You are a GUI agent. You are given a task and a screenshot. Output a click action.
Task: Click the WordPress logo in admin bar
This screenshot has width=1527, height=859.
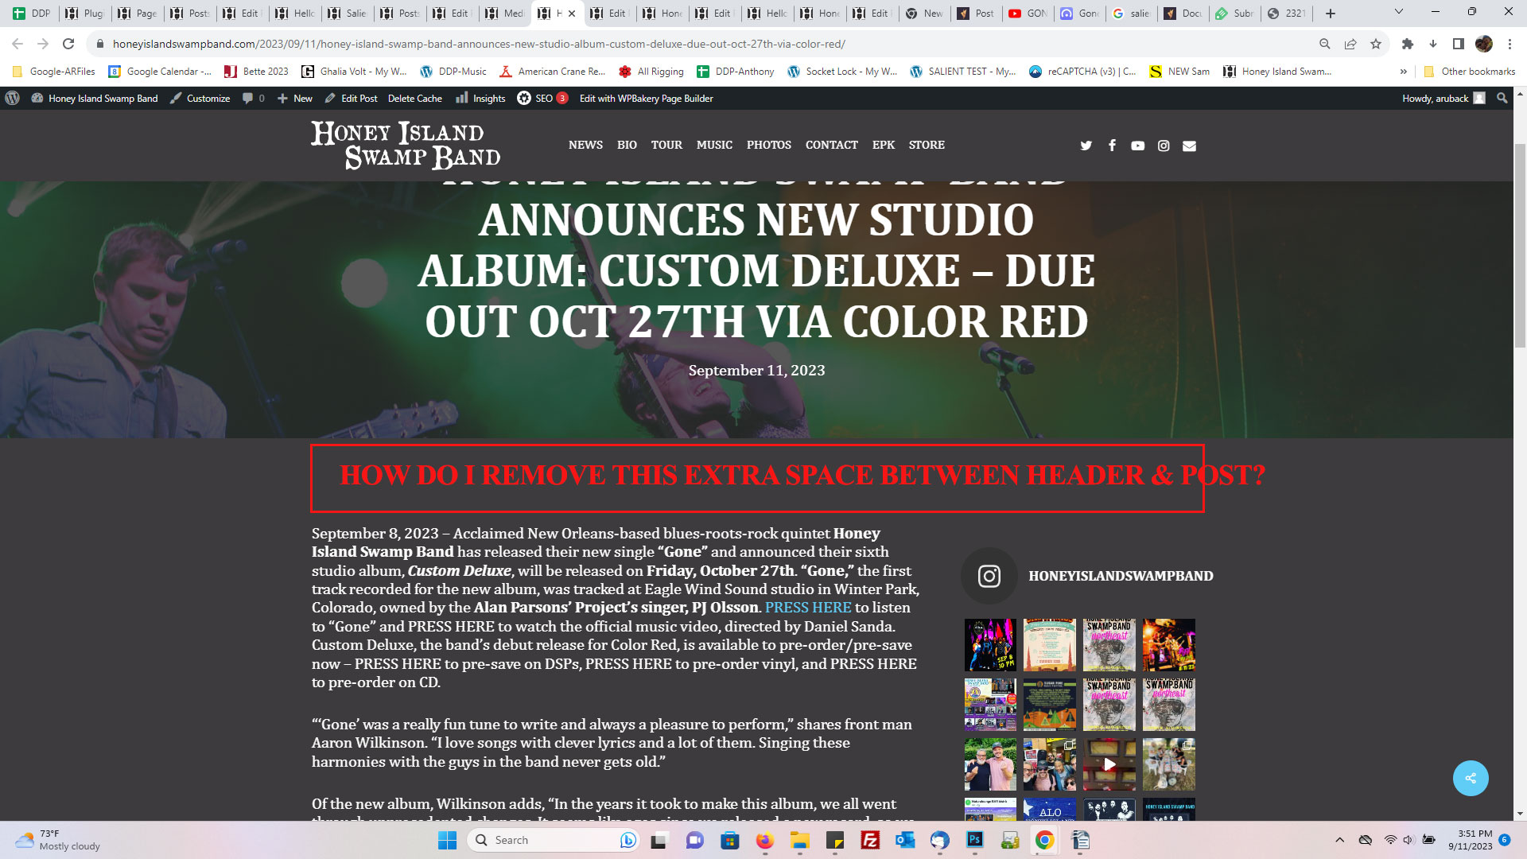pos(12,98)
